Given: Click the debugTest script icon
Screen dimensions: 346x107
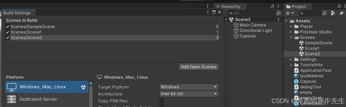Looking at the screenshot, I should click(x=296, y=87).
